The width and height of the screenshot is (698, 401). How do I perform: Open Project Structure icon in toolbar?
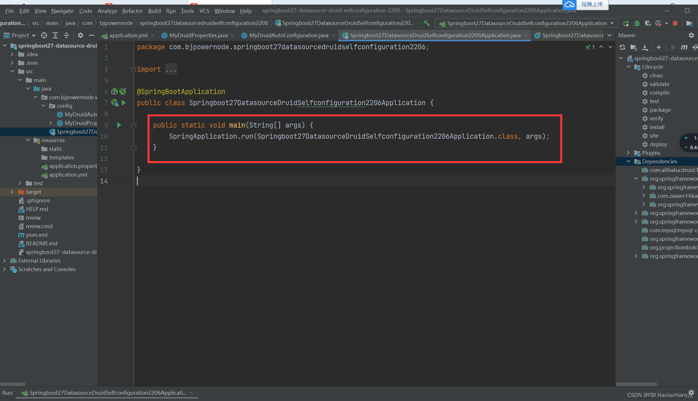point(689,23)
